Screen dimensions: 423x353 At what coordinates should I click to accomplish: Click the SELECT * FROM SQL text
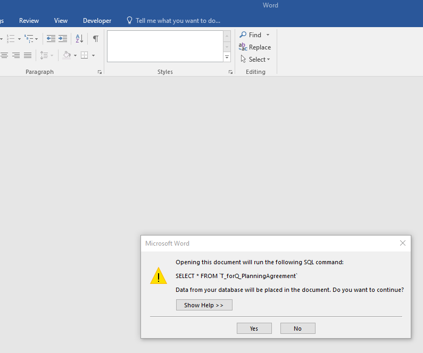point(237,276)
